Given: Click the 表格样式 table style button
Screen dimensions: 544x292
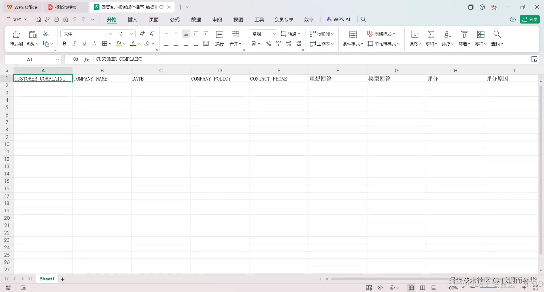Looking at the screenshot, I should (381, 34).
